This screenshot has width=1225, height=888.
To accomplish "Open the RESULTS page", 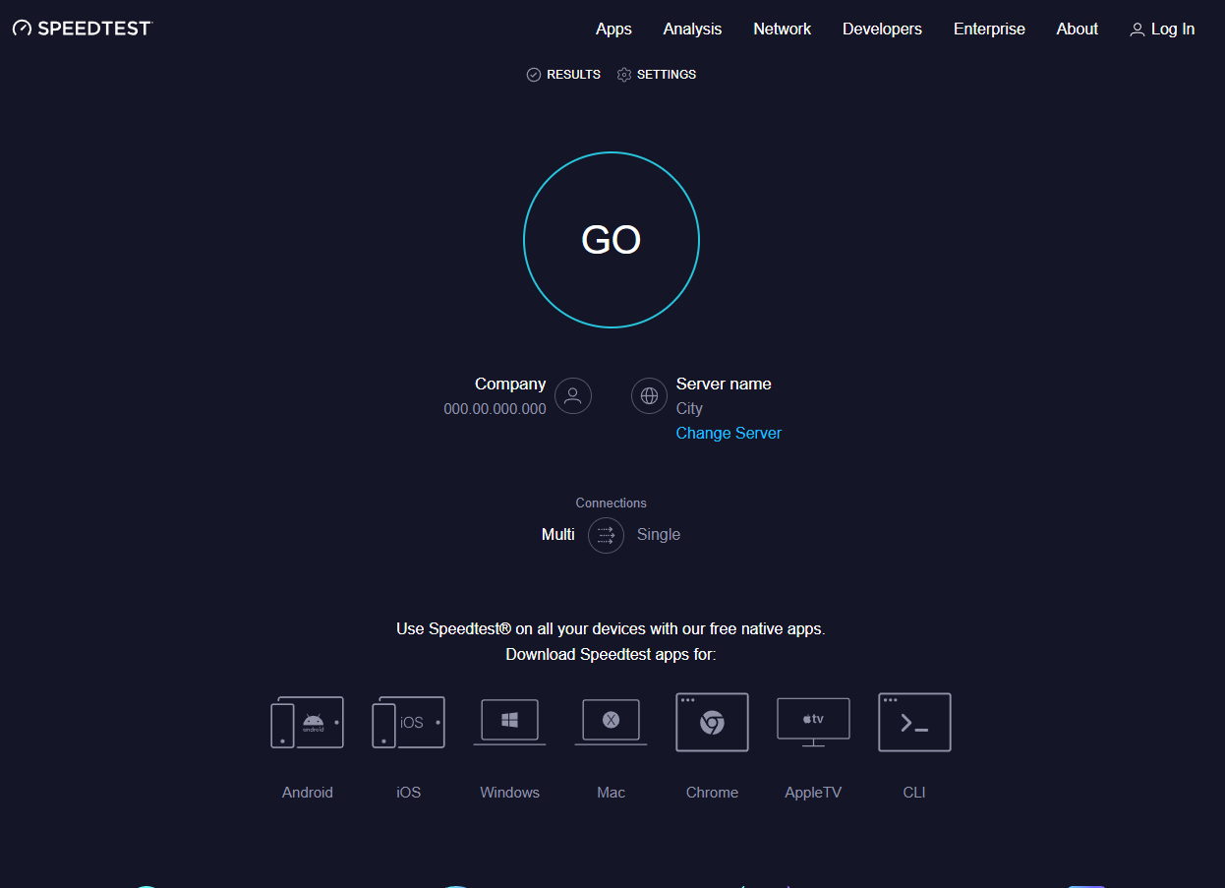I will click(573, 75).
